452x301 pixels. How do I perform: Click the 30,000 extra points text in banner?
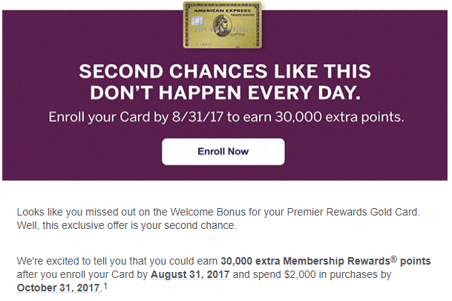(x=339, y=117)
